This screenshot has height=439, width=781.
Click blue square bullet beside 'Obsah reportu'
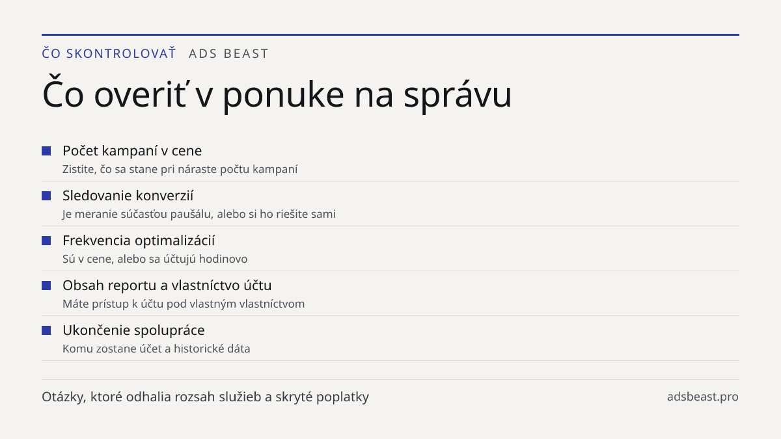(46, 286)
